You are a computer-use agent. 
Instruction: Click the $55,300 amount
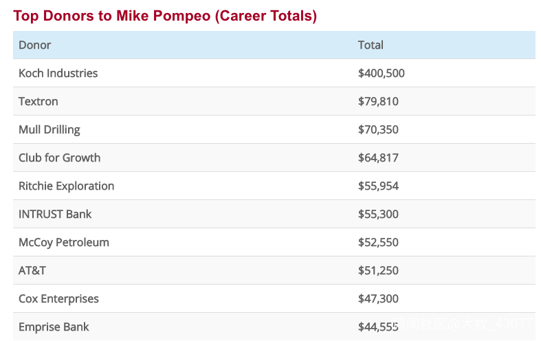click(x=378, y=214)
